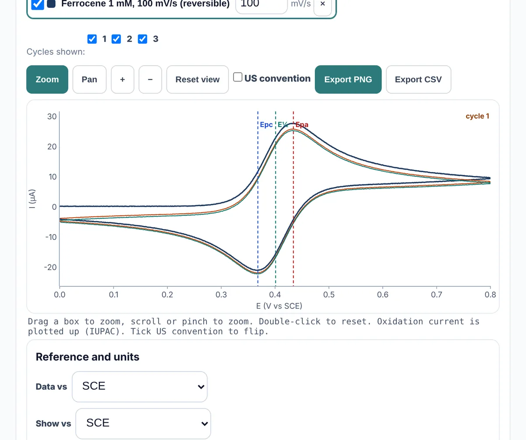Zoom out with the − button
Screen dimensions: 526x440
point(150,79)
